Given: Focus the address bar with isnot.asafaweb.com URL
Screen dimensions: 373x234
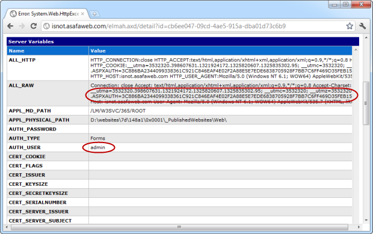Looking at the screenshot, I should (197, 26).
